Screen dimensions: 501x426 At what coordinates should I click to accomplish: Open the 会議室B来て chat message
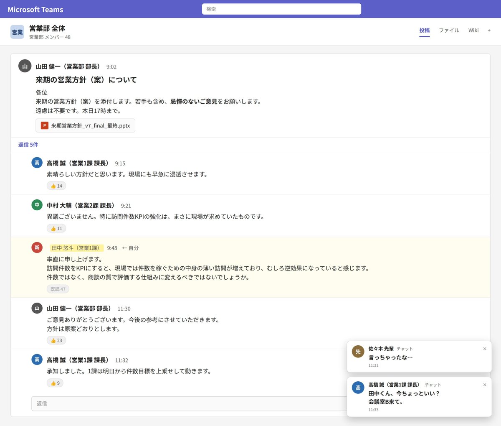(385, 402)
